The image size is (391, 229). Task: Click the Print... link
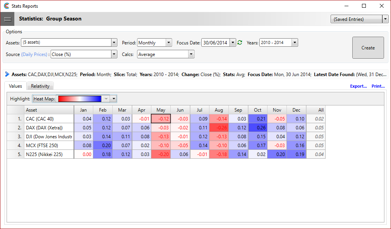point(378,86)
